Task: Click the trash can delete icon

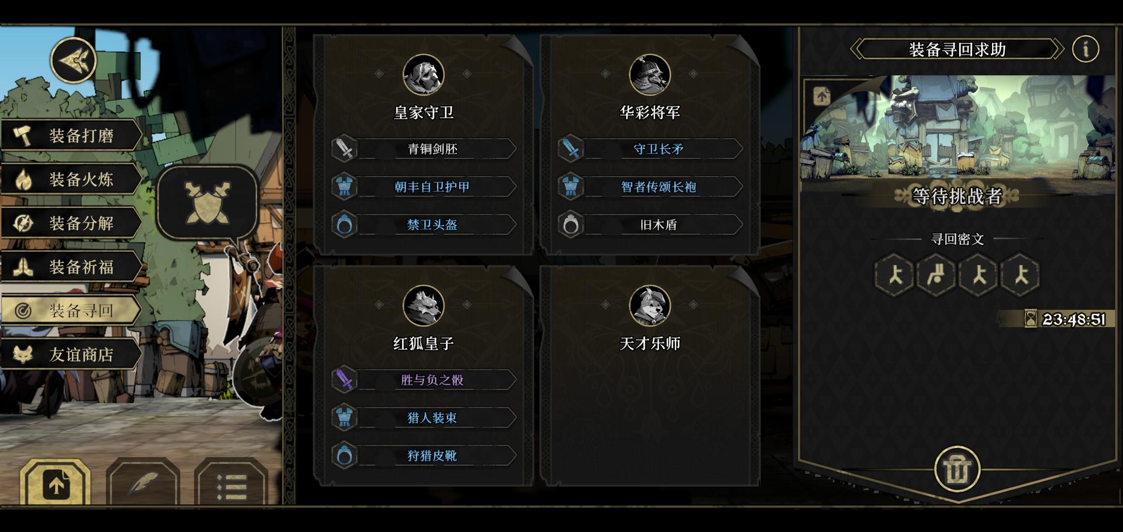Action: 958,469
